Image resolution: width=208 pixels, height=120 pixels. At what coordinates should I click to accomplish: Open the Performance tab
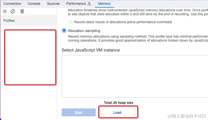pos(76,4)
